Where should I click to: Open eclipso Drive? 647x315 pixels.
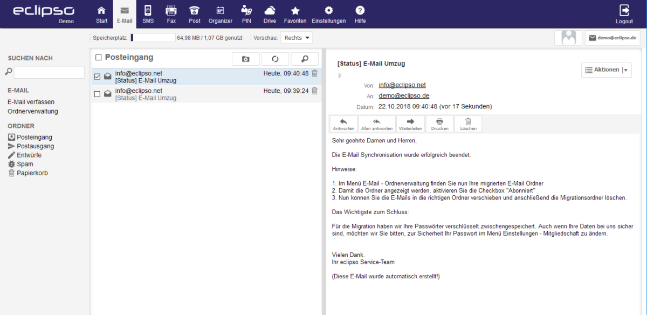point(270,13)
